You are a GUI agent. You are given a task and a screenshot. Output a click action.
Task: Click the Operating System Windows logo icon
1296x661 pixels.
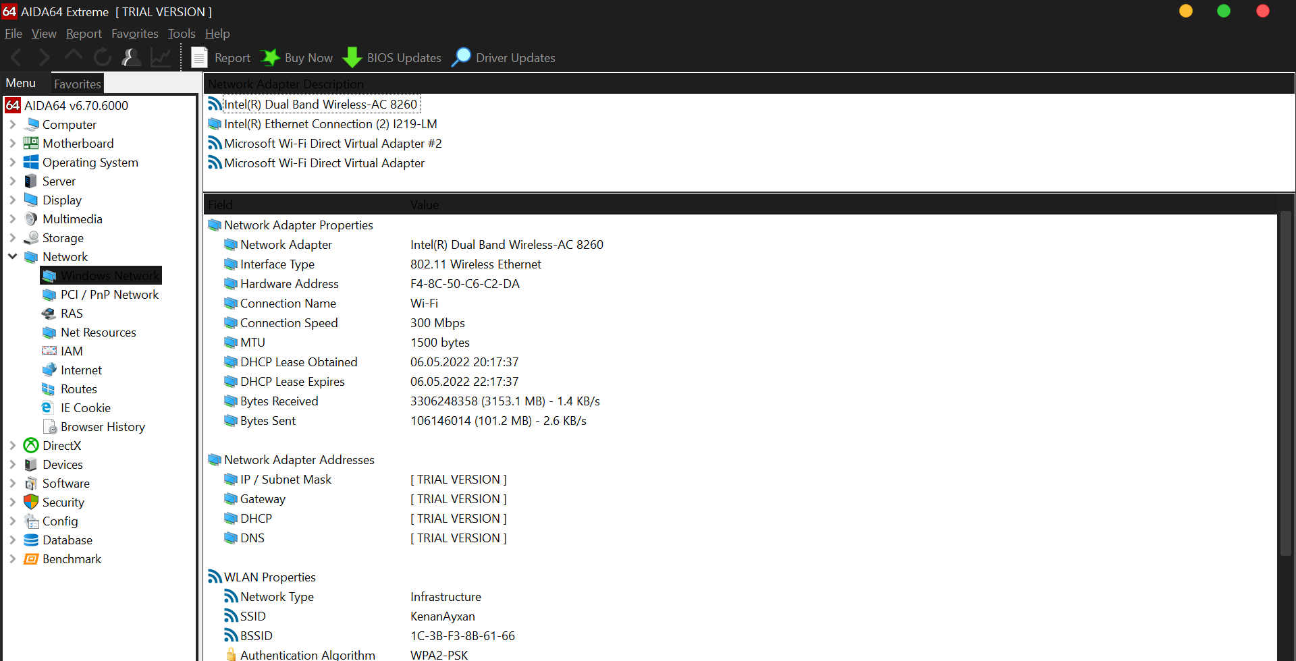click(31, 162)
